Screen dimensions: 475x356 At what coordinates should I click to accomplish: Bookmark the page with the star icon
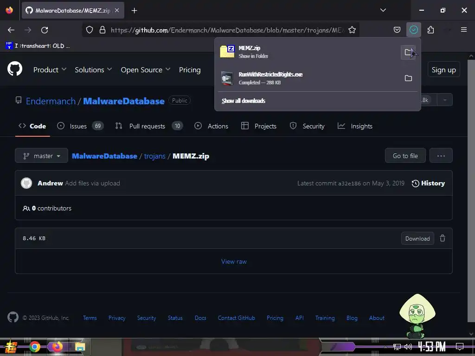click(352, 30)
